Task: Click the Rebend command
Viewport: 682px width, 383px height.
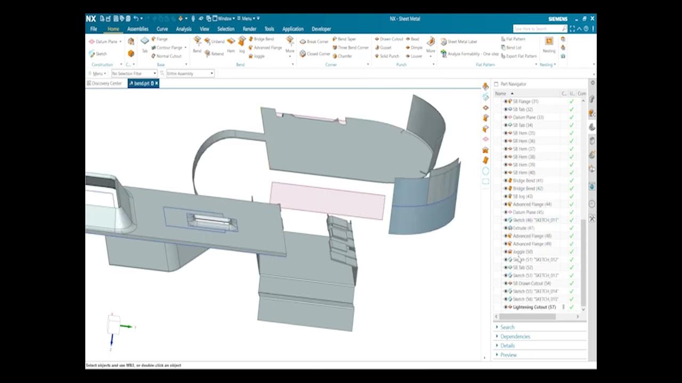Action: click(x=214, y=54)
